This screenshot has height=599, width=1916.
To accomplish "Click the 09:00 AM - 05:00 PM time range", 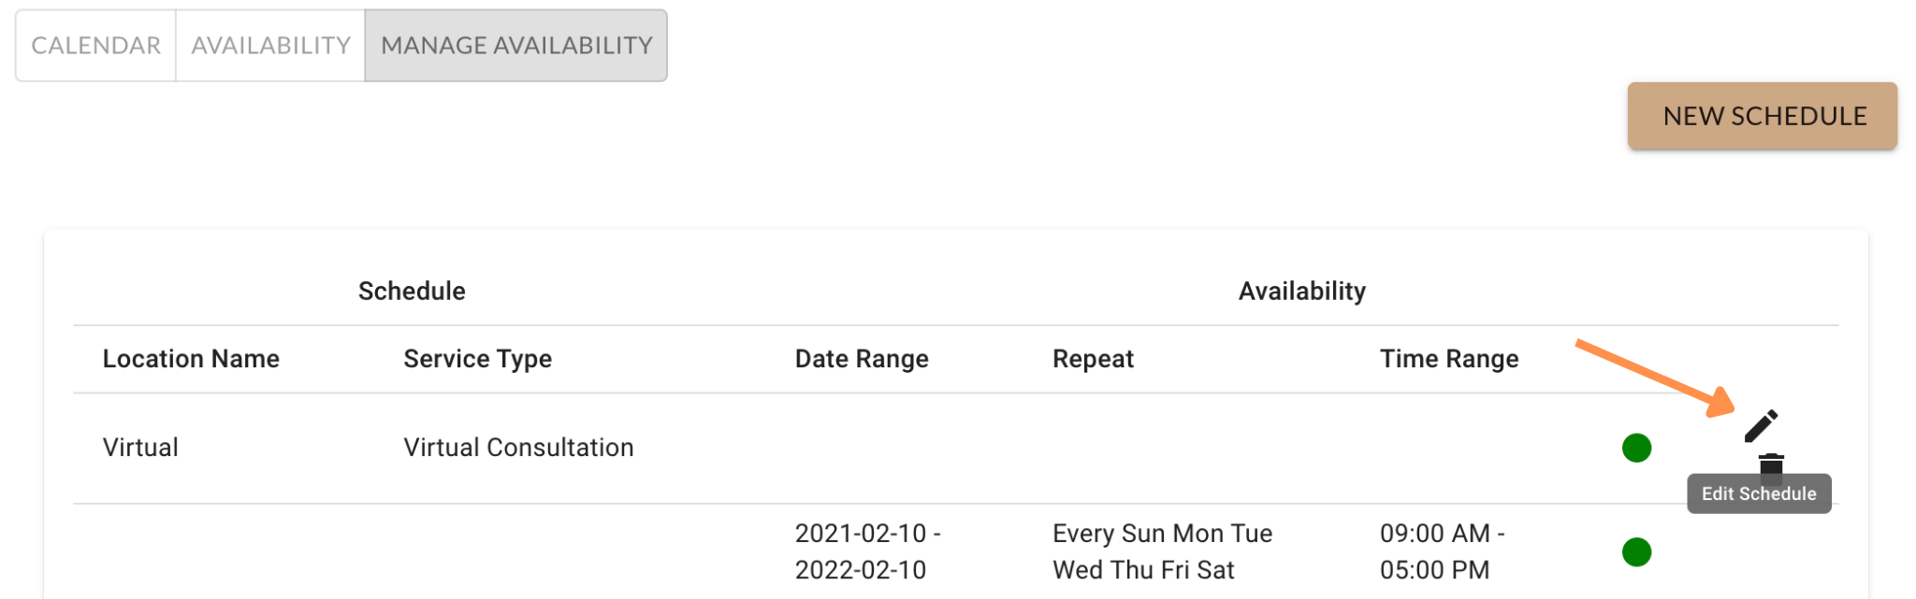I will (1442, 551).
